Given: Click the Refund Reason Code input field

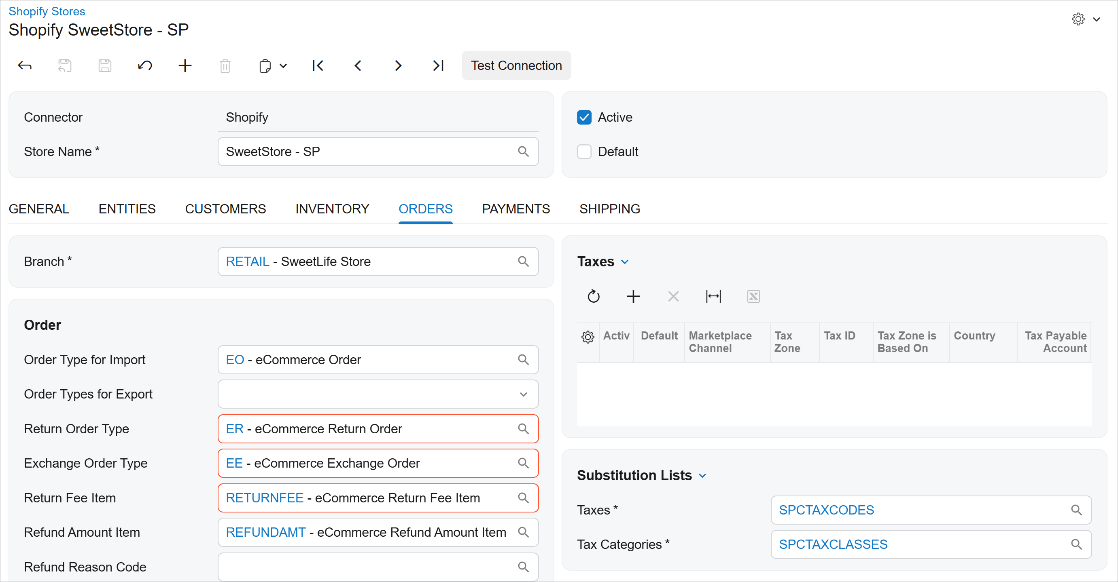Looking at the screenshot, I should point(378,566).
